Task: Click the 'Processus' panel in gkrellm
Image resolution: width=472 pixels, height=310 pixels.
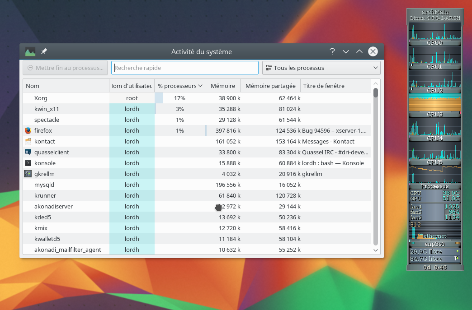Action: click(x=434, y=186)
